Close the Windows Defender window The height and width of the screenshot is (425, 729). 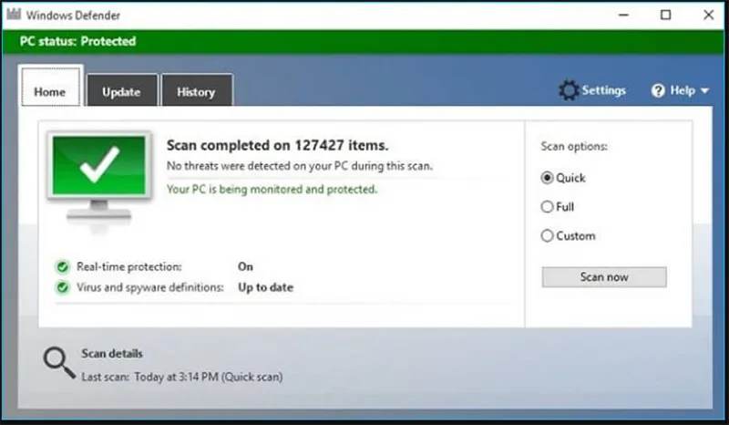pyautogui.click(x=708, y=15)
